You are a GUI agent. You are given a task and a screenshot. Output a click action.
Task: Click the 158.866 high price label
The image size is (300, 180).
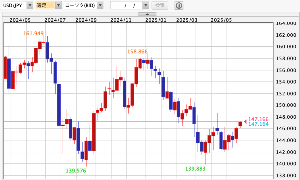137,52
